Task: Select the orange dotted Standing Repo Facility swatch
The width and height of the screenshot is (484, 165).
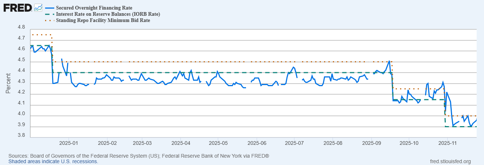Action: tap(49, 20)
